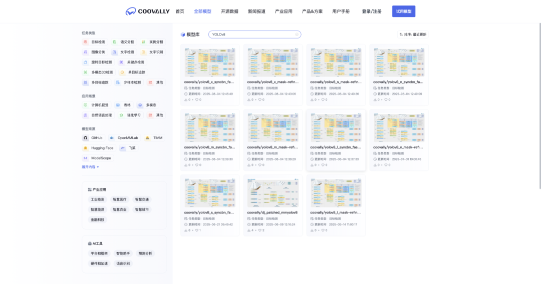
Task: Toggle the 文字识别 task filter
Action: [x=152, y=52]
